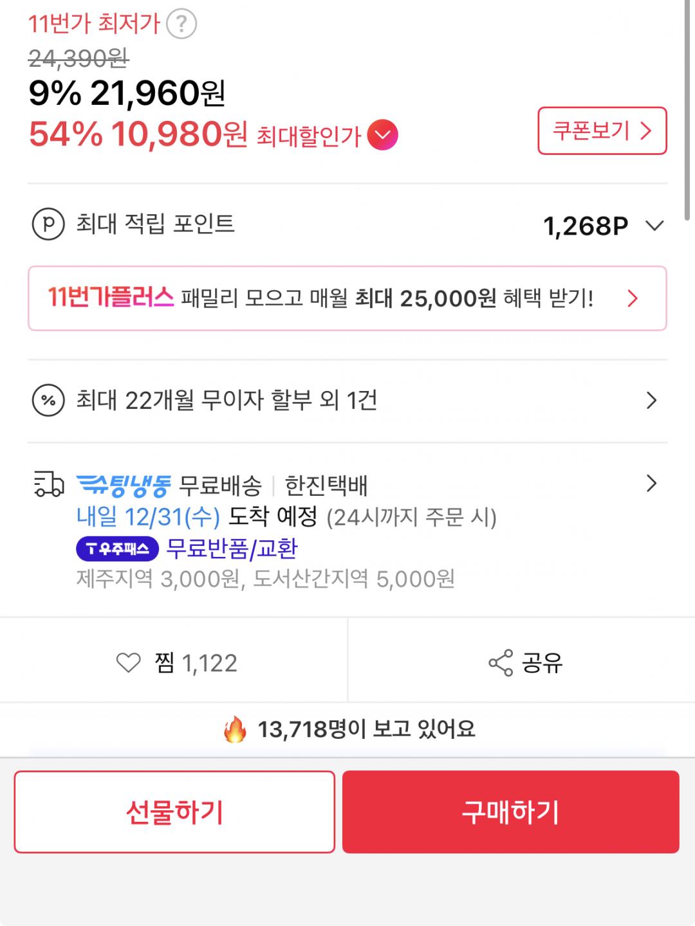The width and height of the screenshot is (695, 926).
Task: Open 쿠폰보기 coupon button
Action: tap(602, 131)
